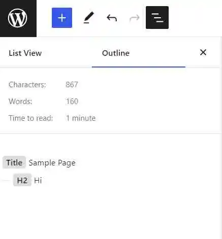Click the 160 word count value
The height and width of the screenshot is (239, 222).
[x=72, y=101]
